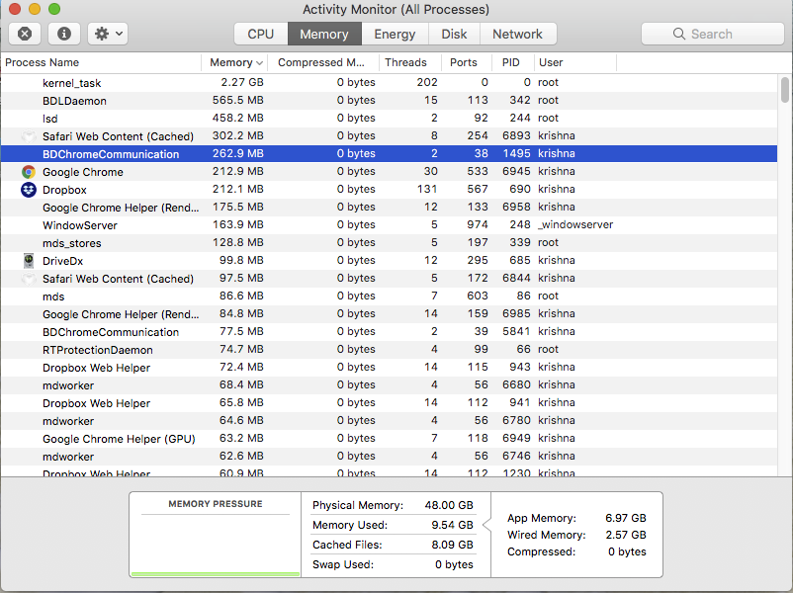Image resolution: width=793 pixels, height=593 pixels.
Task: Select BDChromeCommunication with PID 5841
Action: point(389,332)
